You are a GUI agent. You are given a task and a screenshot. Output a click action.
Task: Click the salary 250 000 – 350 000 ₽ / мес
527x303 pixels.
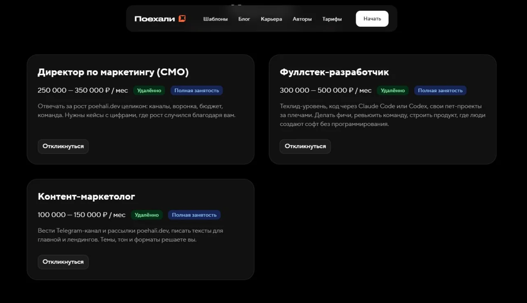[83, 91]
